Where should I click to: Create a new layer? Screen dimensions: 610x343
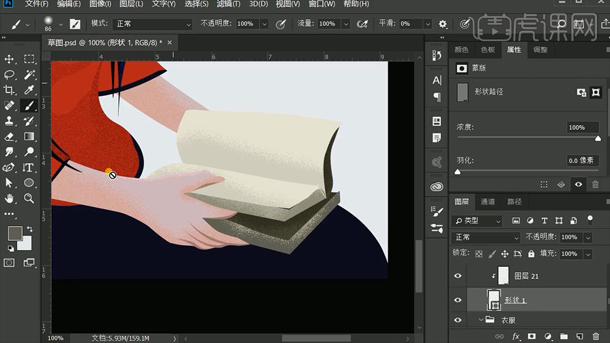point(580,336)
